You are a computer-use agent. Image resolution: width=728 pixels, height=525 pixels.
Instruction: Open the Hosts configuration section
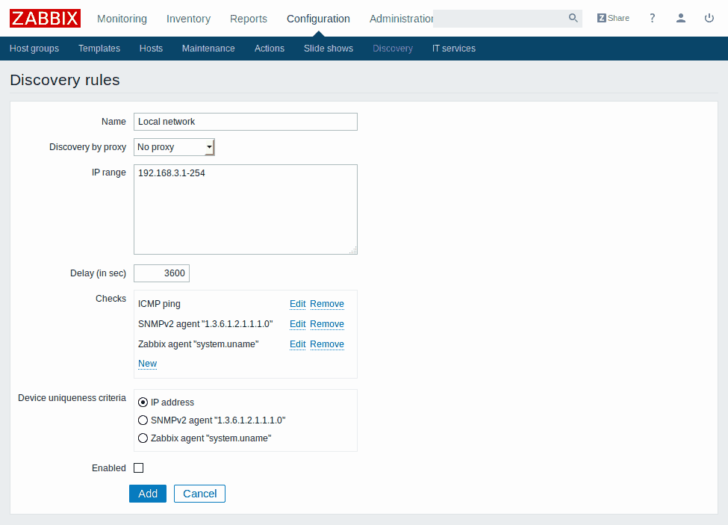tap(151, 49)
